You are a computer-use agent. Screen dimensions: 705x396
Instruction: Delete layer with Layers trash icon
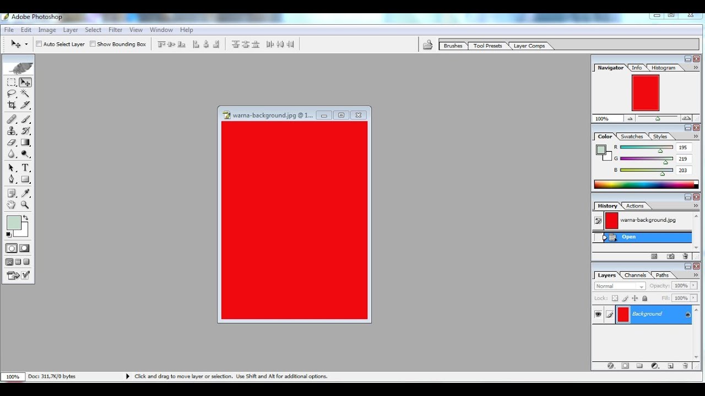685,366
